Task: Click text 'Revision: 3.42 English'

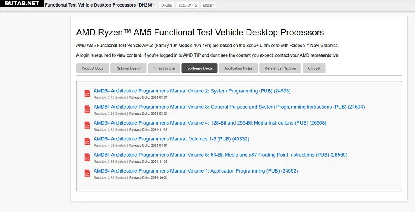Action: coord(109,98)
